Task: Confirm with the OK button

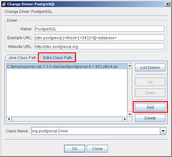Action: (x=74, y=148)
